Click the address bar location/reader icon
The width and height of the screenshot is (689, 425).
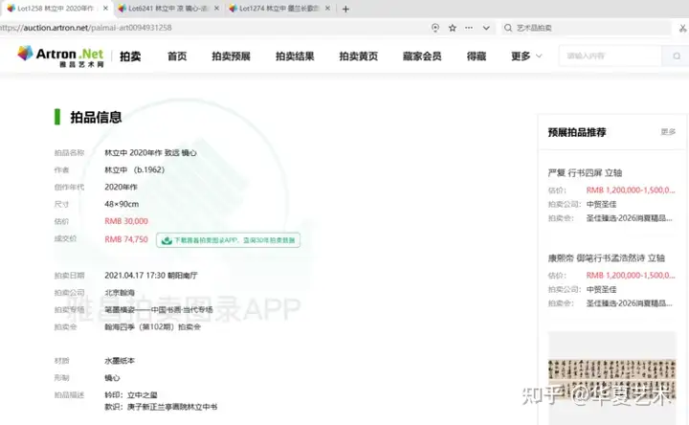pos(435,28)
